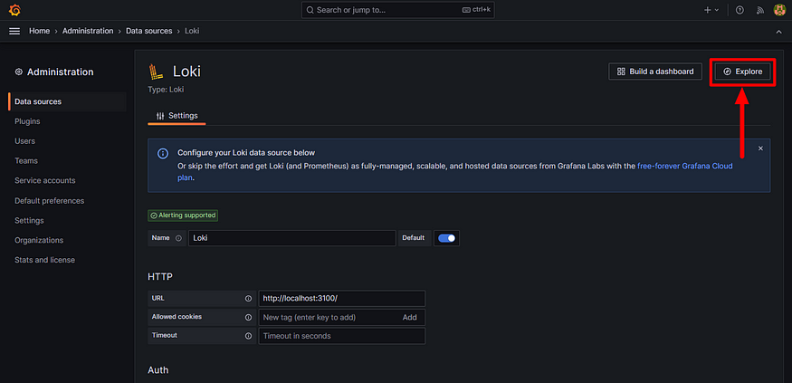The image size is (792, 383).
Task: Click Build a dashboard button
Action: 655,72
